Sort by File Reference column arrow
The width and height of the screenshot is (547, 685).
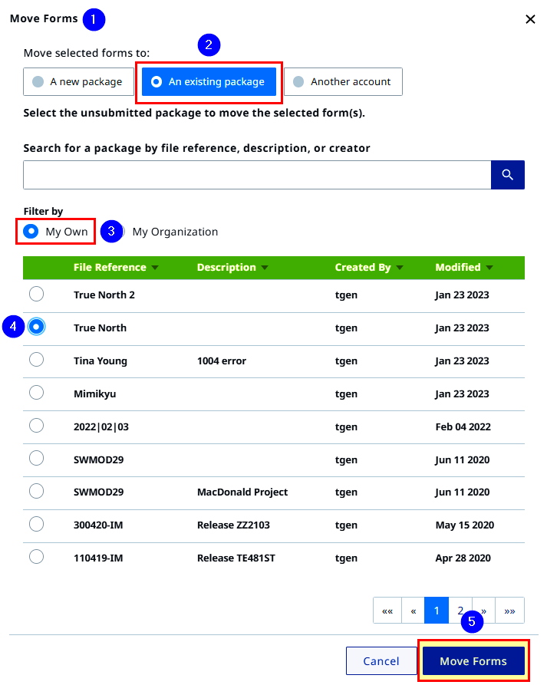coord(155,268)
